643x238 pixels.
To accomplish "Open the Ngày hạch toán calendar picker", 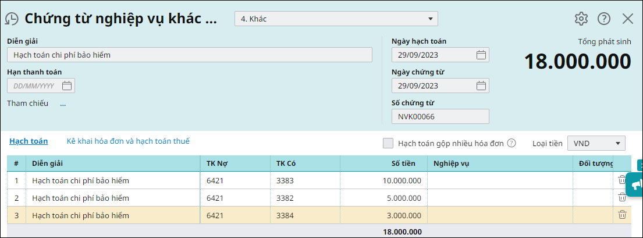I will [x=481, y=55].
